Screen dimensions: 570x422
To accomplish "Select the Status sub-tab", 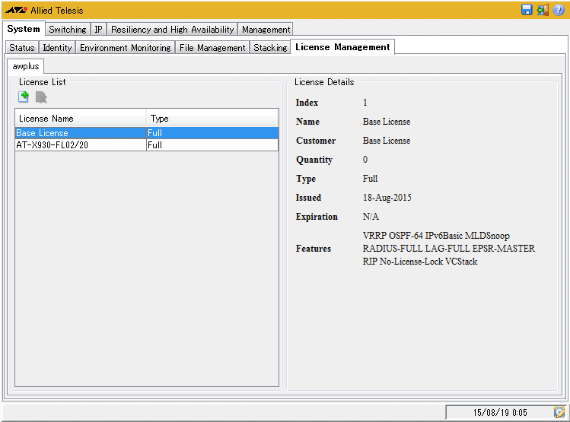I will [x=21, y=48].
